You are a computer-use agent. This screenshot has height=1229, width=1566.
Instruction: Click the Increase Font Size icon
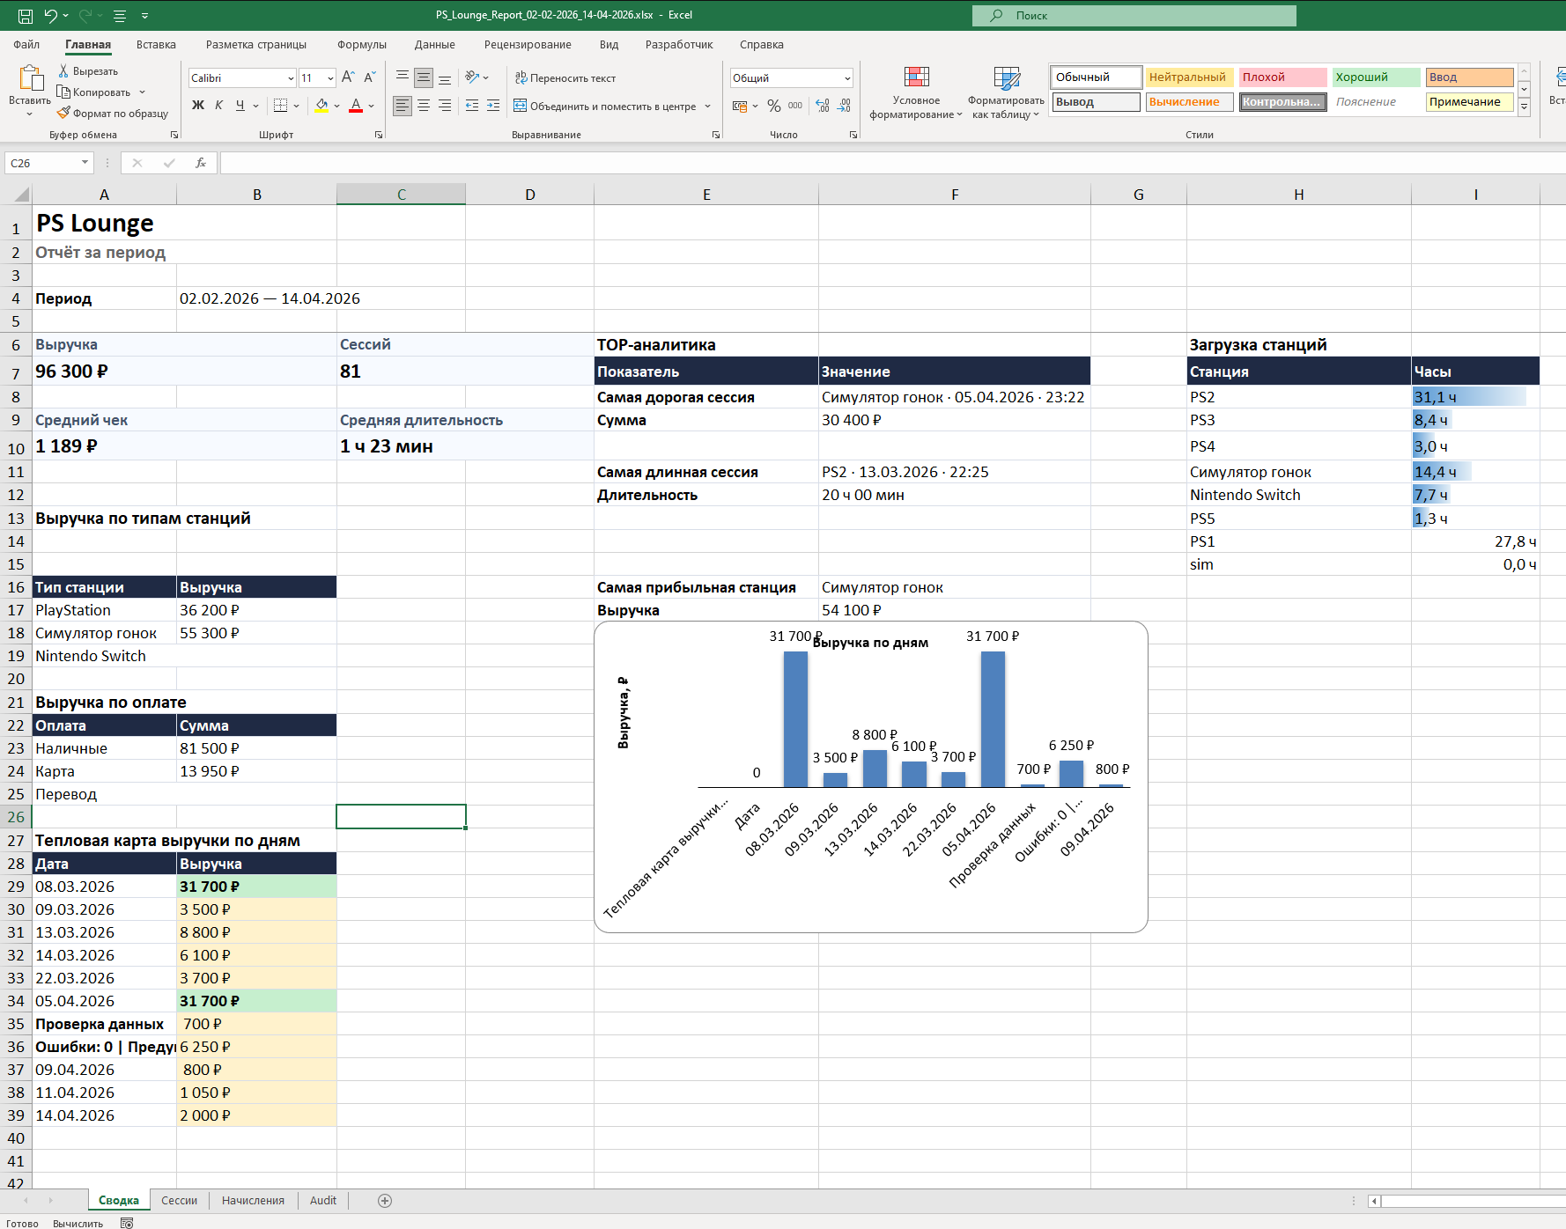tap(348, 77)
